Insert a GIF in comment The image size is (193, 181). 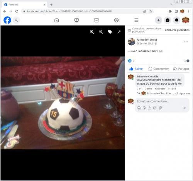pyautogui.click(x=155, y=108)
